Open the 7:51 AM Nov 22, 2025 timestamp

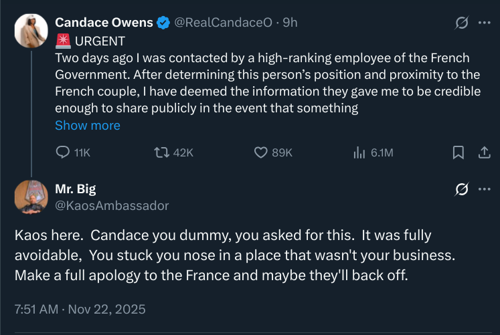point(80,309)
